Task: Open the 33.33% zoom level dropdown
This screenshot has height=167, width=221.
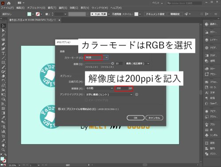Action: (x=19, y=165)
